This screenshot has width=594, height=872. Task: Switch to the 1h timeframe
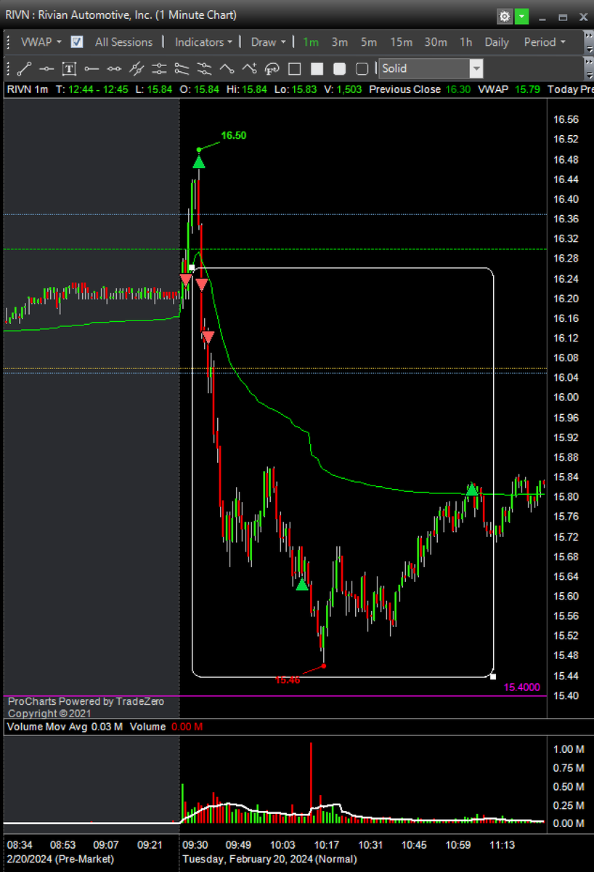click(x=465, y=42)
